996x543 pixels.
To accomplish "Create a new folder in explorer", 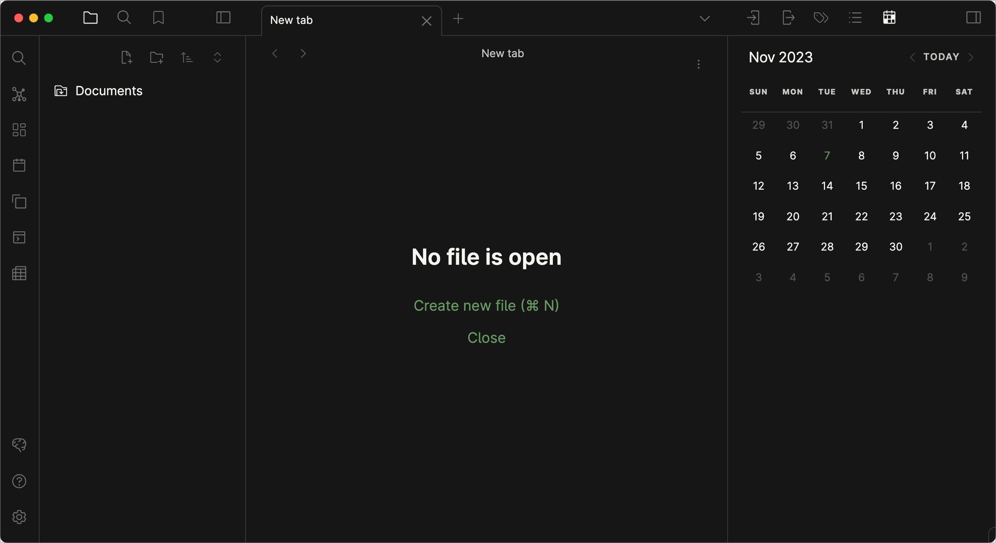I will pyautogui.click(x=156, y=57).
